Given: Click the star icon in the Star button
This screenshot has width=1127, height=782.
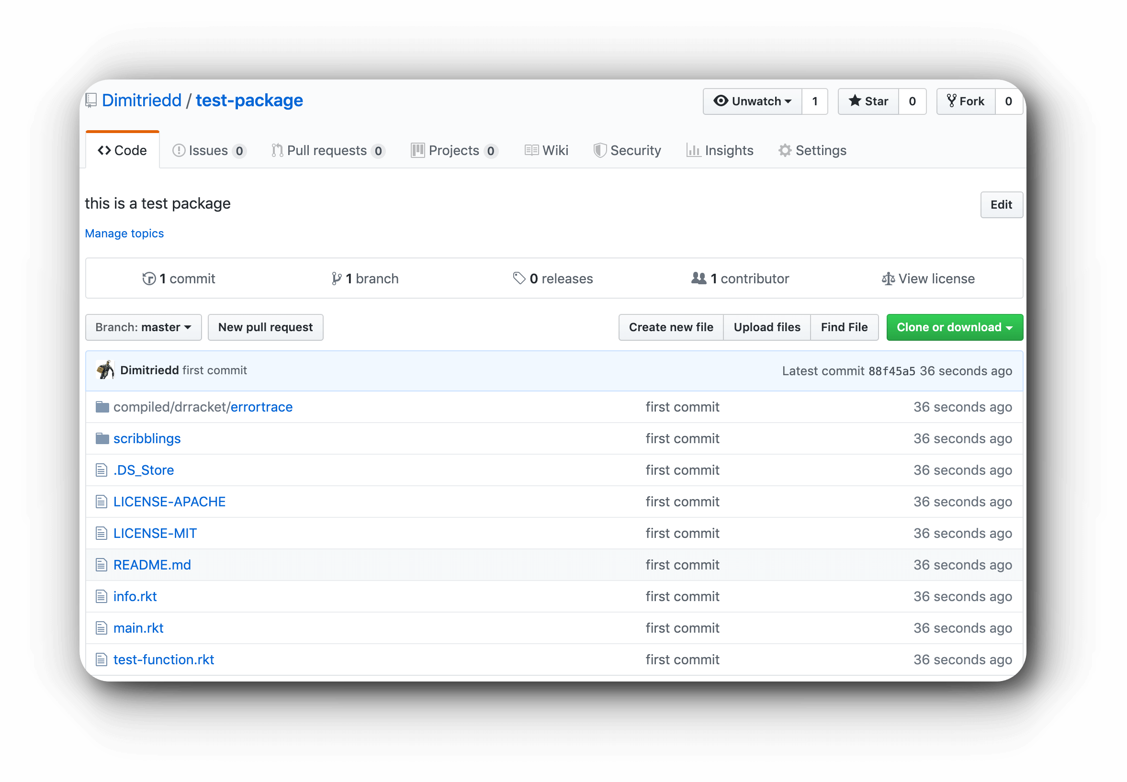Looking at the screenshot, I should 855,101.
